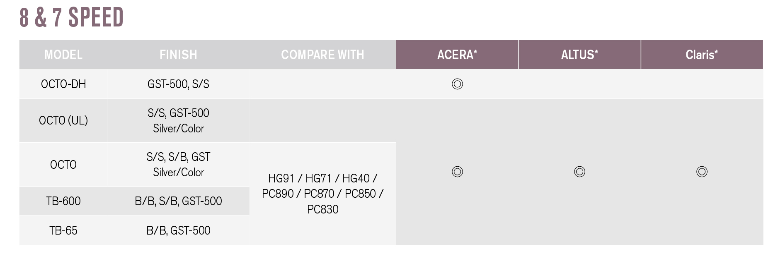
Task: Click the B/B, S/B, GST-500 finish cell
Action: click(x=178, y=201)
